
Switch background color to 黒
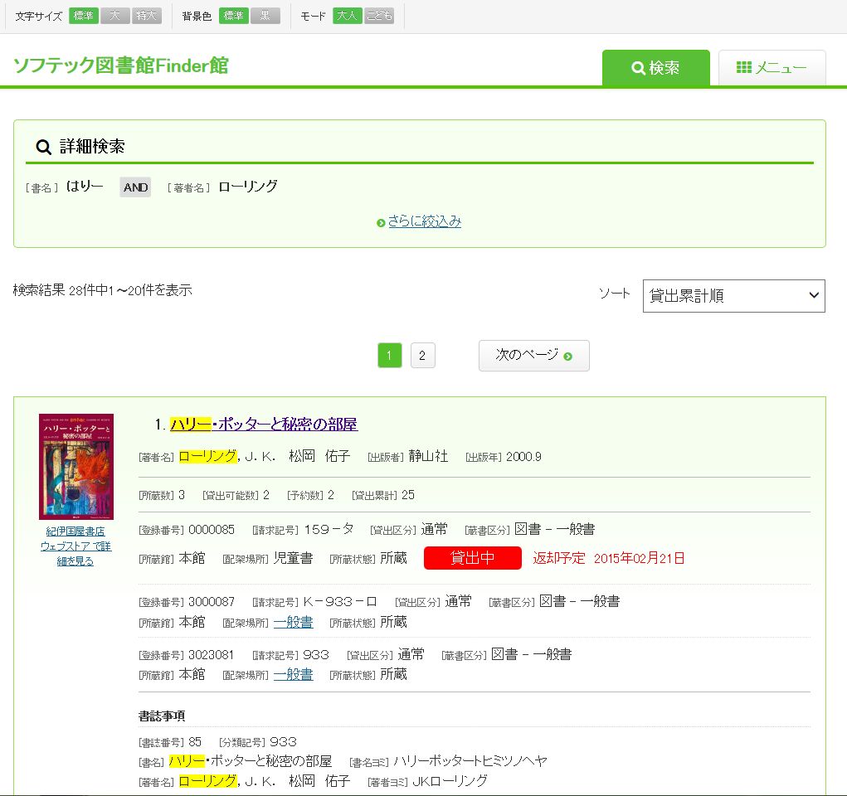[265, 16]
